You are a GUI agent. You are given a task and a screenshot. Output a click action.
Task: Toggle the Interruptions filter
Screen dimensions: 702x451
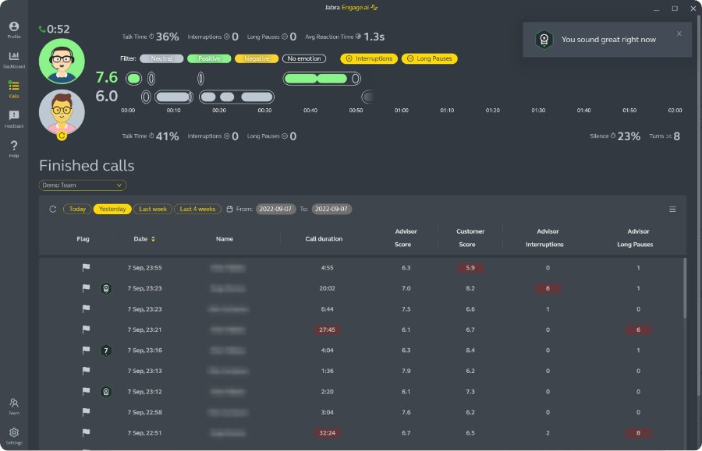point(369,58)
